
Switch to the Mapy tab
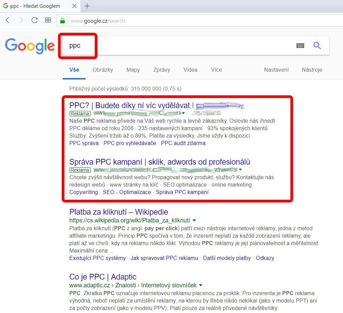pyautogui.click(x=133, y=70)
